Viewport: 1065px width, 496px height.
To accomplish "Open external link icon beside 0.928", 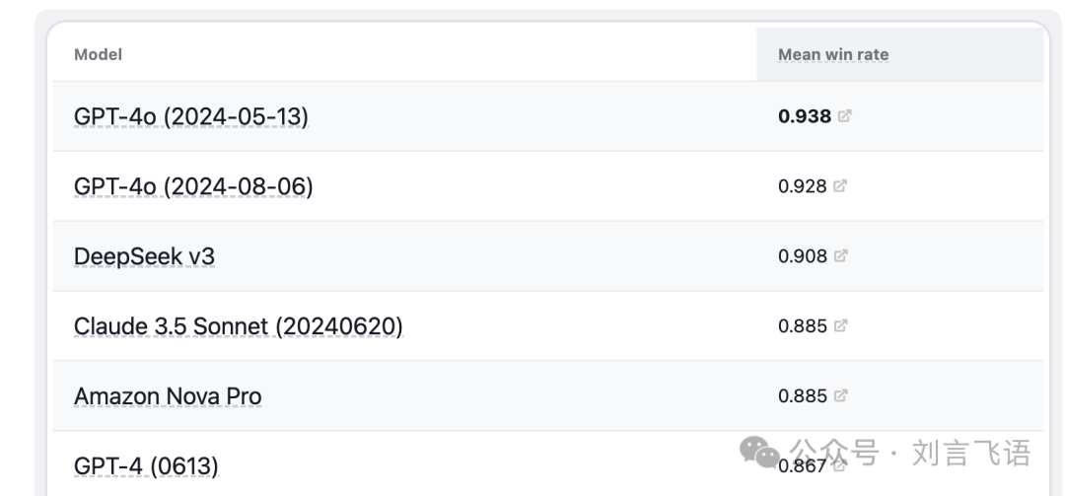I will pyautogui.click(x=840, y=185).
